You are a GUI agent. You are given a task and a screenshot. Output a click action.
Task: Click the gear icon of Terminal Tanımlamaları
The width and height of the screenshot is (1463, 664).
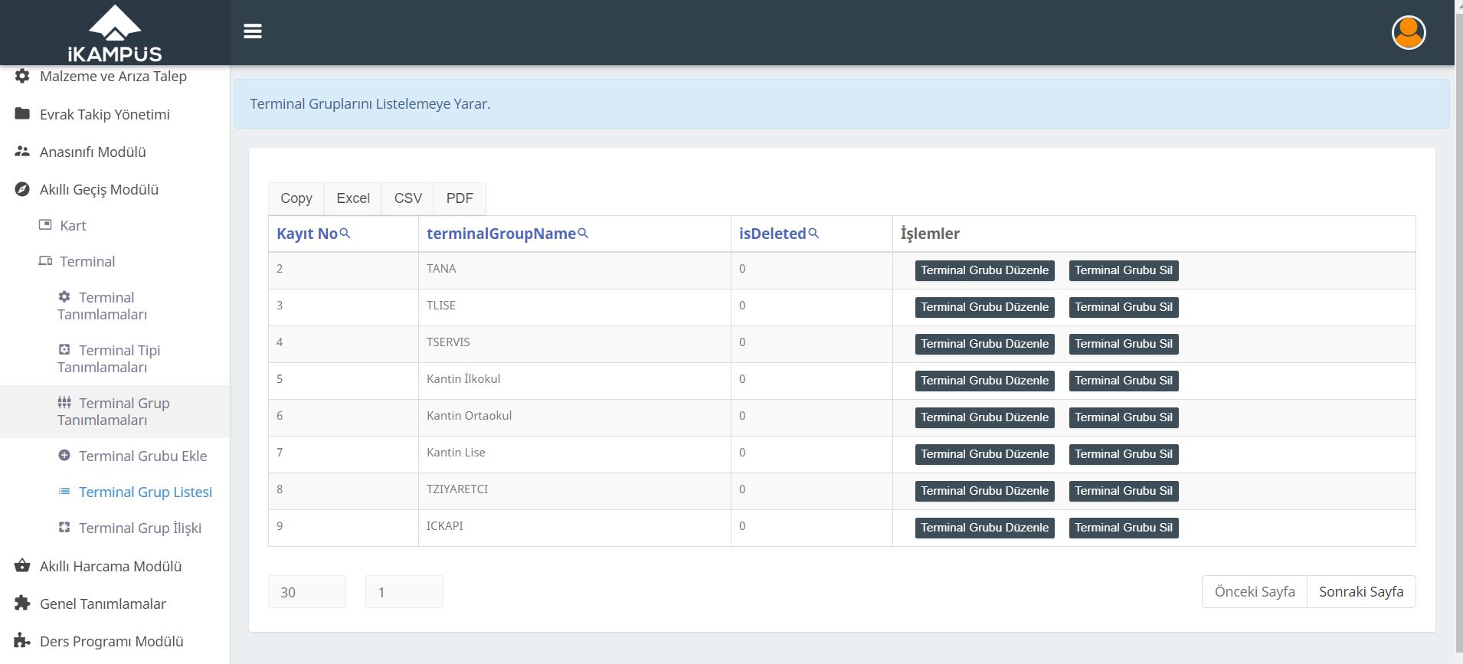(64, 296)
